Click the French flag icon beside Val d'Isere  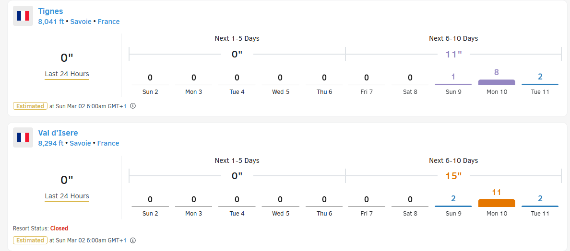coord(23,137)
